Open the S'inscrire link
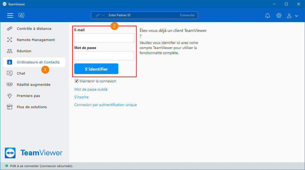 (x=81, y=97)
